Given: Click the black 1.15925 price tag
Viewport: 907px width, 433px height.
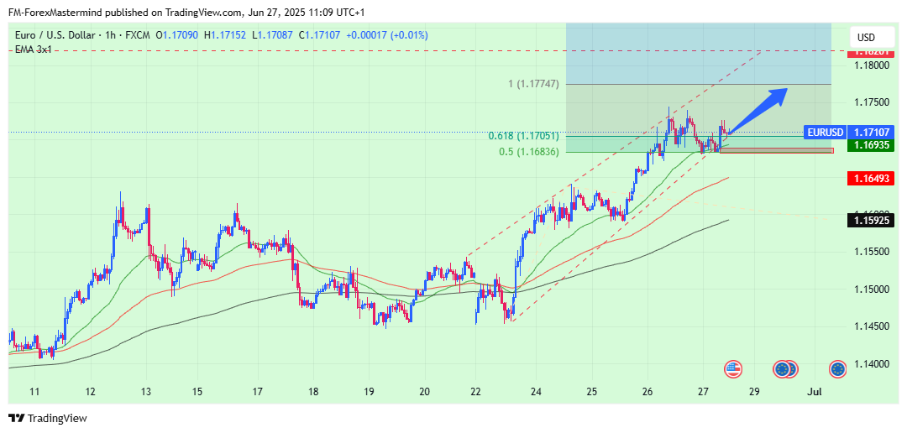Looking at the screenshot, I should coord(871,220).
